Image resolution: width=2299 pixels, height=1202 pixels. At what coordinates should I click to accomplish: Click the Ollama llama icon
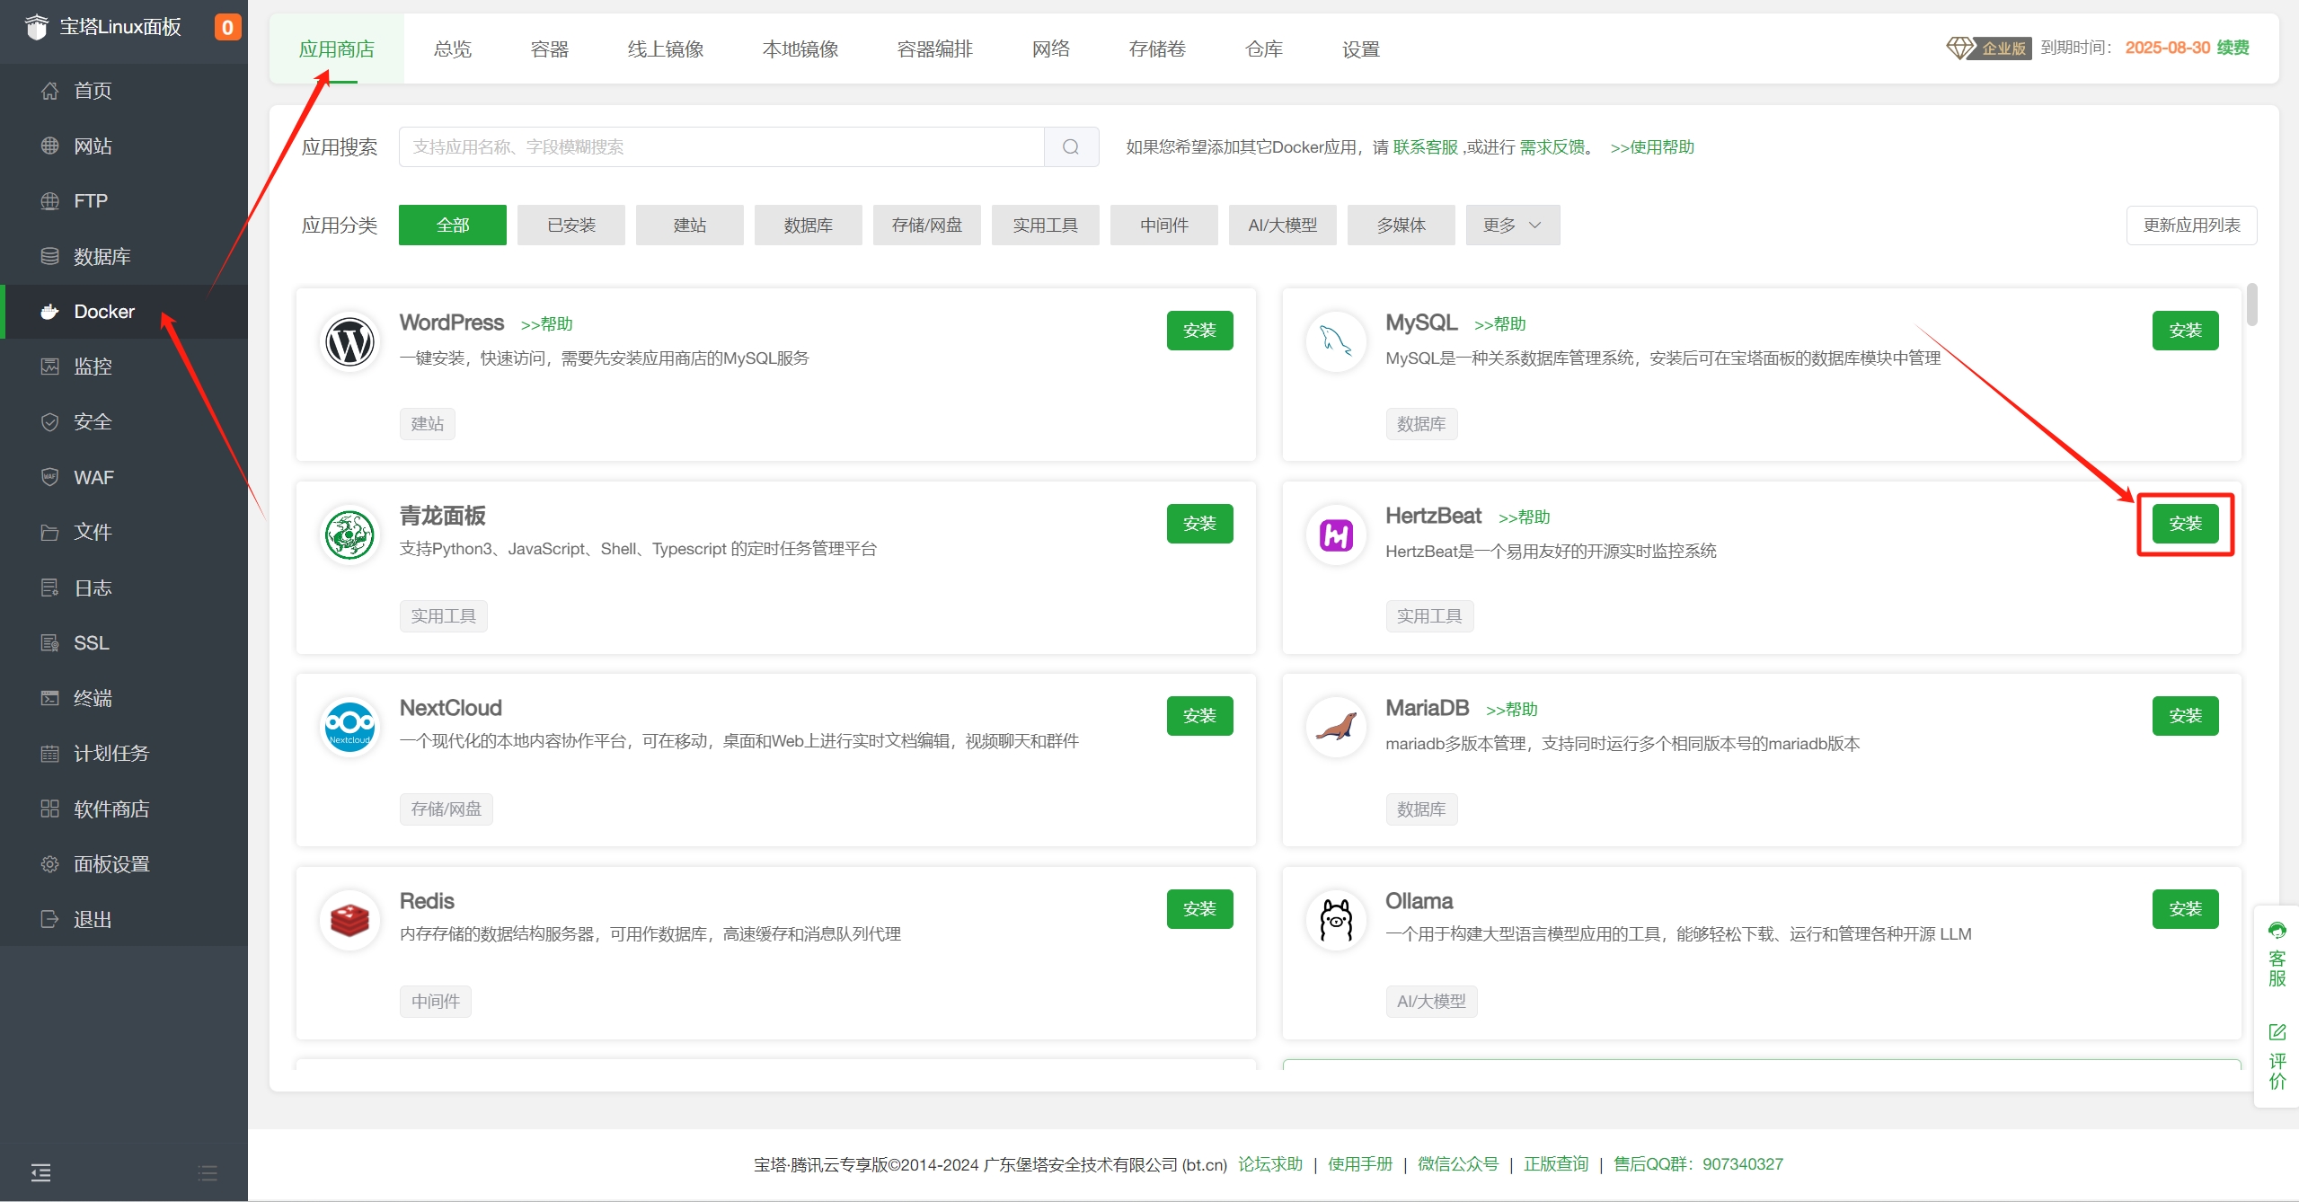click(x=1336, y=920)
